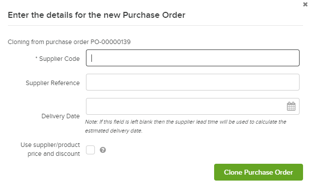Click inside the Delivery Date field
311x188 pixels.
tap(186, 106)
